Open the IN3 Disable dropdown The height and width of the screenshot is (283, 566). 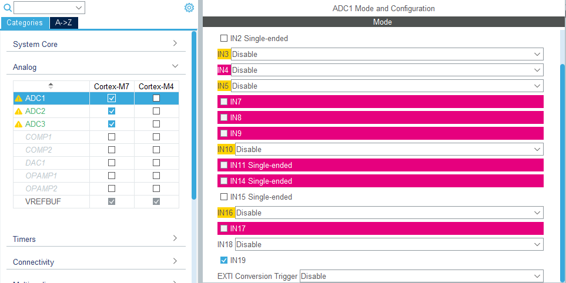pos(387,54)
